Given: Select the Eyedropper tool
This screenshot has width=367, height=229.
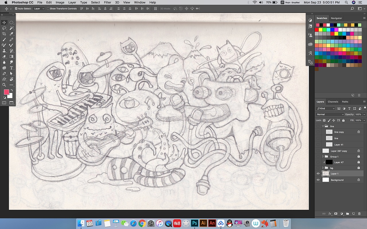Looking at the screenshot, I should point(11,34).
